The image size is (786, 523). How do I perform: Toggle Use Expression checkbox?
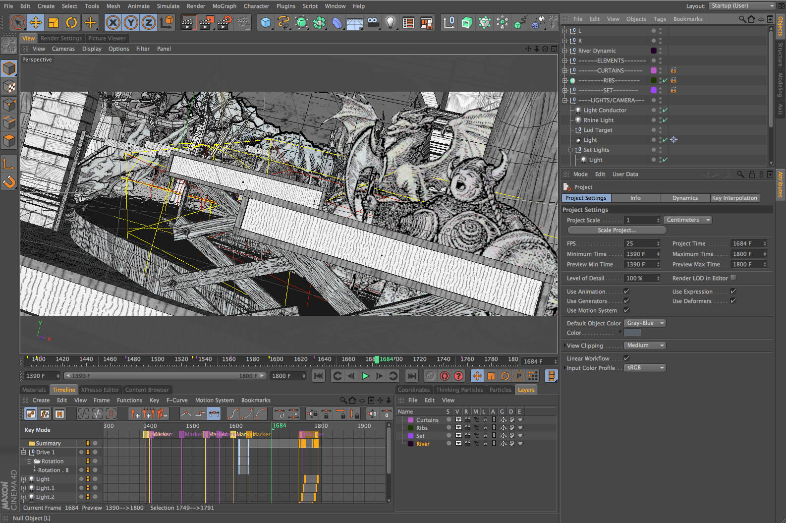[733, 291]
